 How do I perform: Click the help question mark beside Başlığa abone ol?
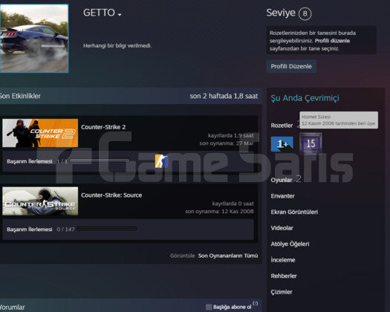coord(256,303)
